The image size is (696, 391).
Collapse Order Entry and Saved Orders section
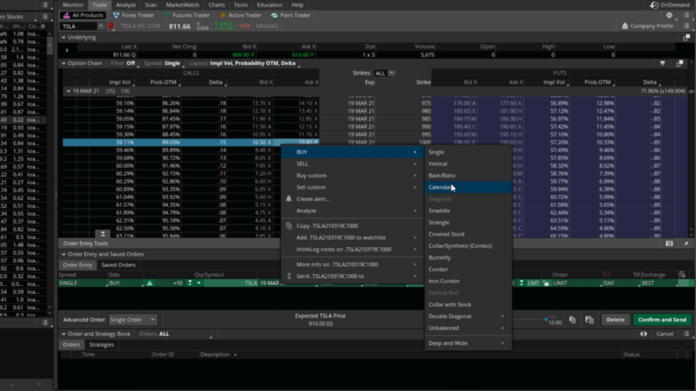tap(63, 255)
